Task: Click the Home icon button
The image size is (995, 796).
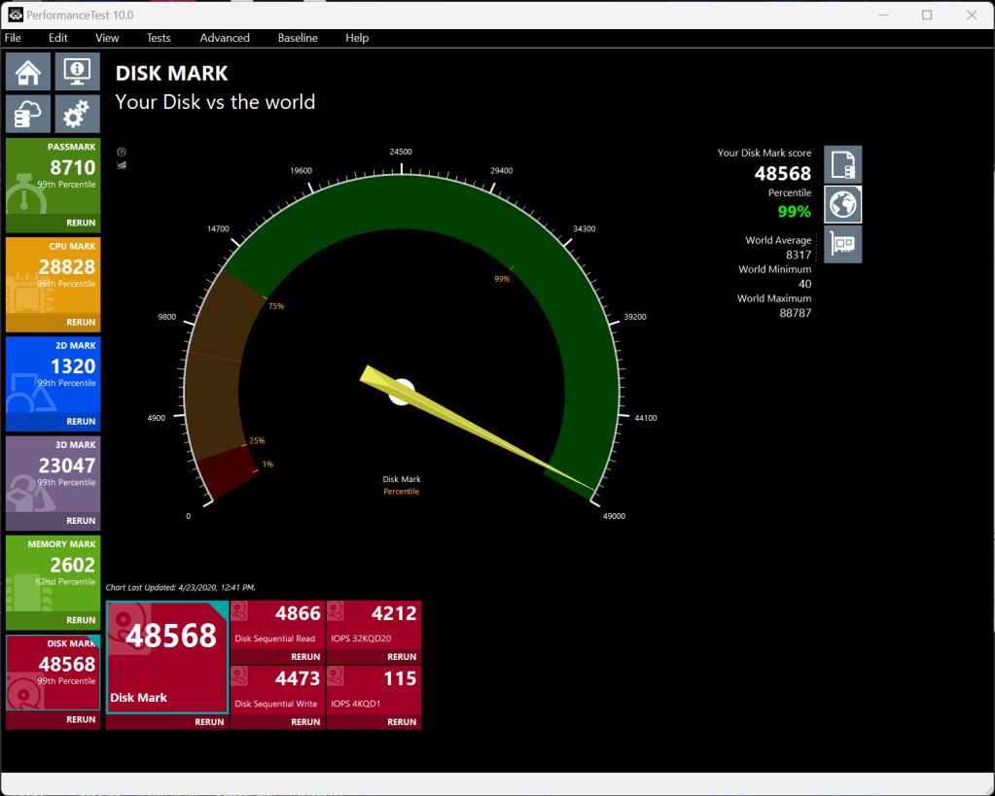Action: click(28, 72)
